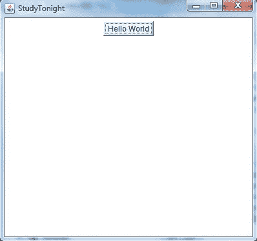Viewport: 257px width, 241px height.
Task: Click the Hello World button
Action: coord(128,29)
